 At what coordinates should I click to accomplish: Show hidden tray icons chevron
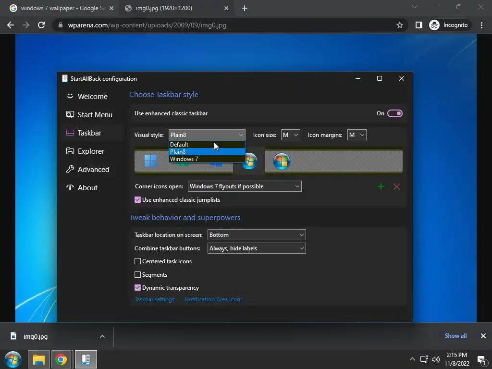[412, 359]
